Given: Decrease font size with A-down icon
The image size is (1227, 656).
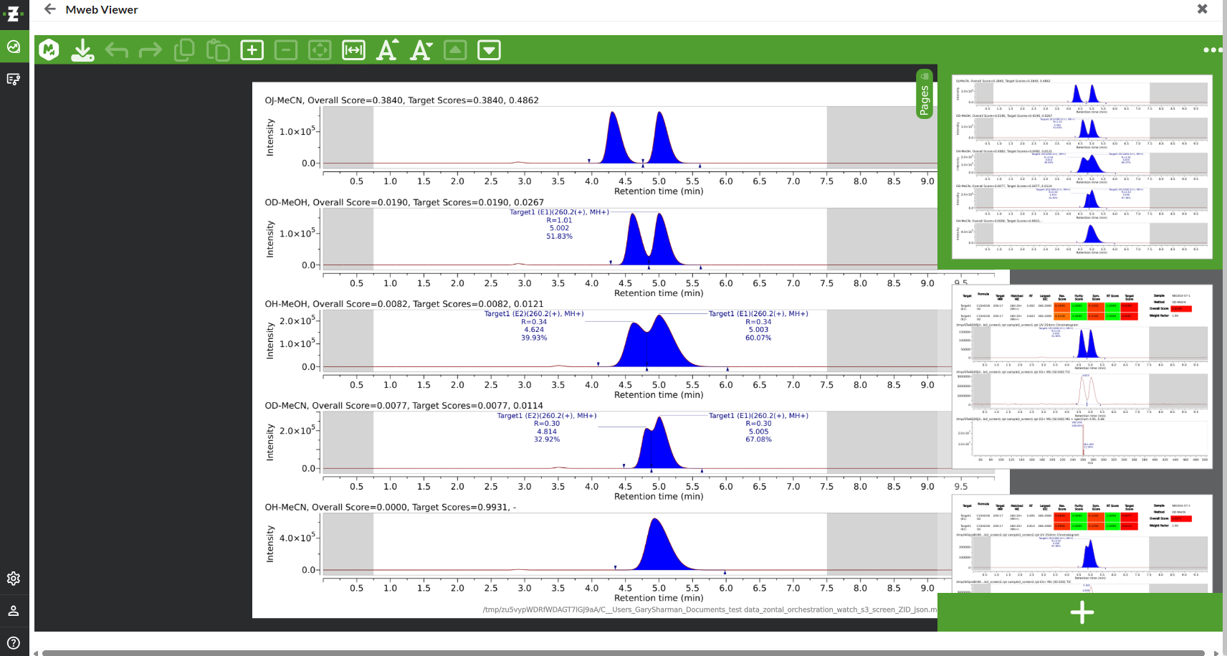Looking at the screenshot, I should click(x=421, y=49).
